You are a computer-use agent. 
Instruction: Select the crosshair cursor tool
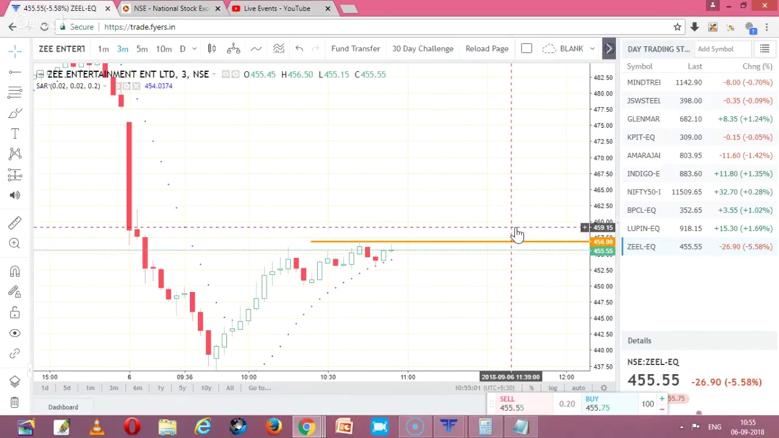click(15, 52)
